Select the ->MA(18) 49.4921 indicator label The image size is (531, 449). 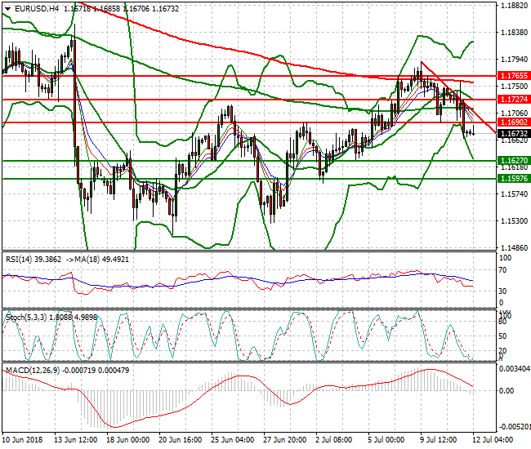[x=97, y=260]
